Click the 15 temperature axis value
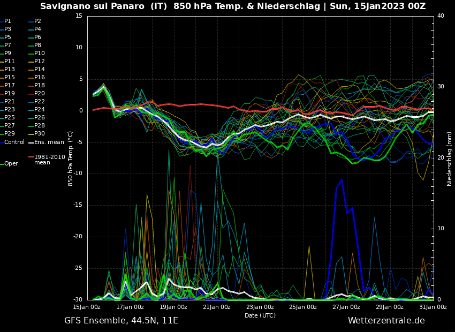 click(x=79, y=16)
